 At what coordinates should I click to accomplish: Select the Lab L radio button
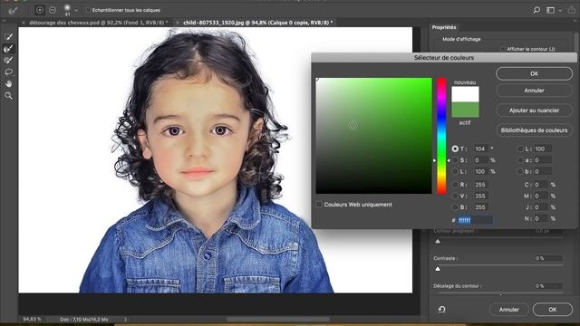click(x=520, y=149)
